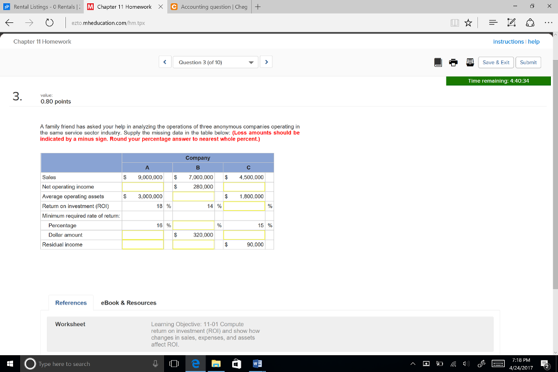The image size is (558, 372).
Task: Refresh the homework page
Action: (x=50, y=23)
